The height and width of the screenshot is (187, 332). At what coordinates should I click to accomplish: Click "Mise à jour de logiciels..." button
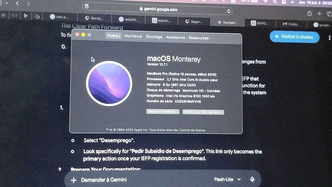click(x=203, y=112)
